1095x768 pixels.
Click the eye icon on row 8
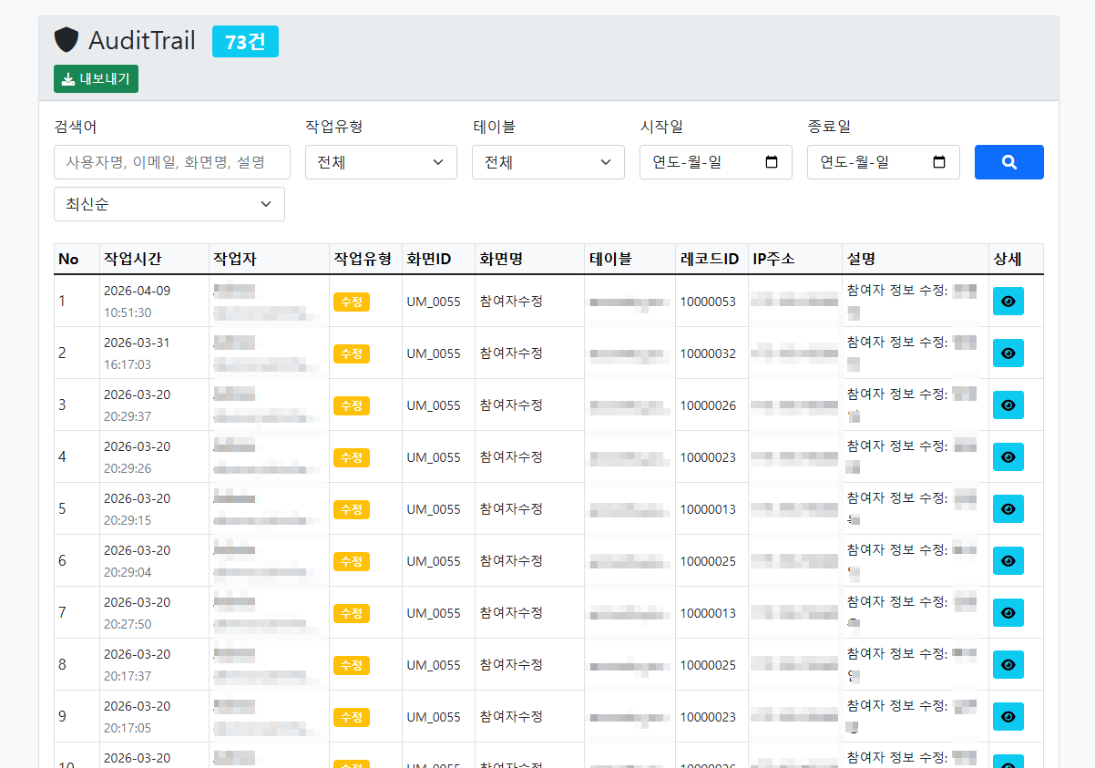(1008, 664)
